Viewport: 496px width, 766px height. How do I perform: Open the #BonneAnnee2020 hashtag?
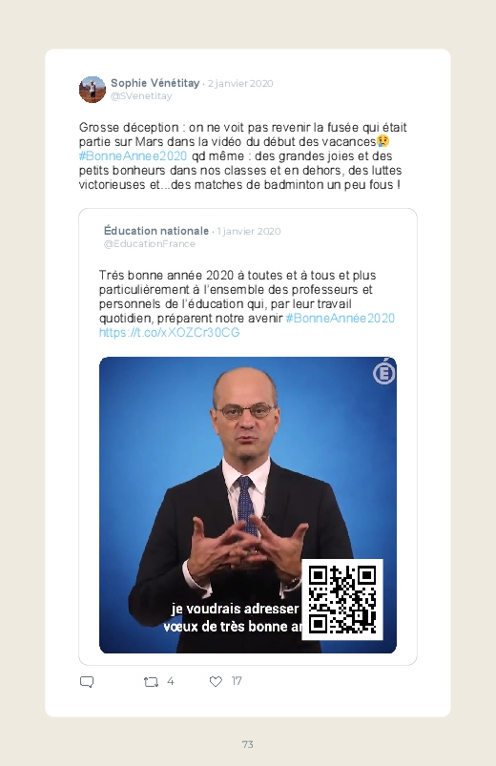[133, 155]
